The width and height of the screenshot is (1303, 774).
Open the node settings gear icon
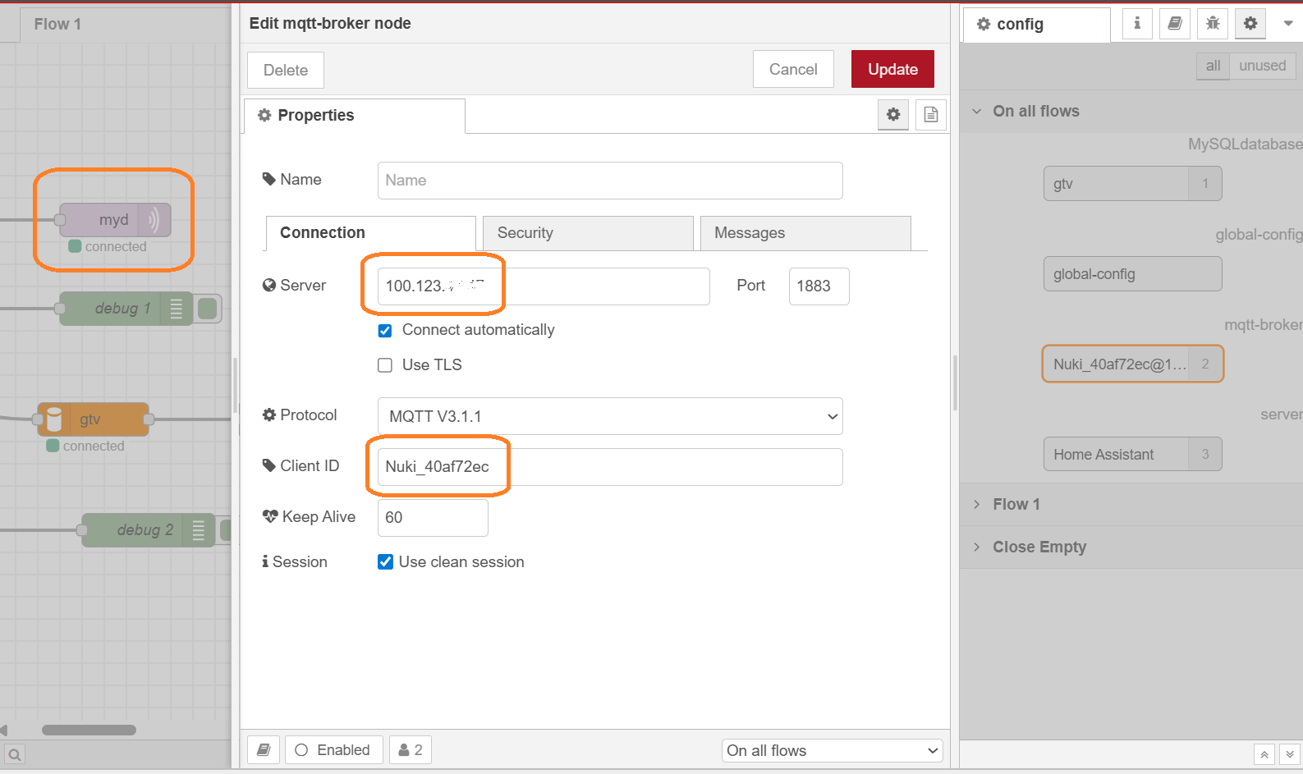(x=893, y=115)
